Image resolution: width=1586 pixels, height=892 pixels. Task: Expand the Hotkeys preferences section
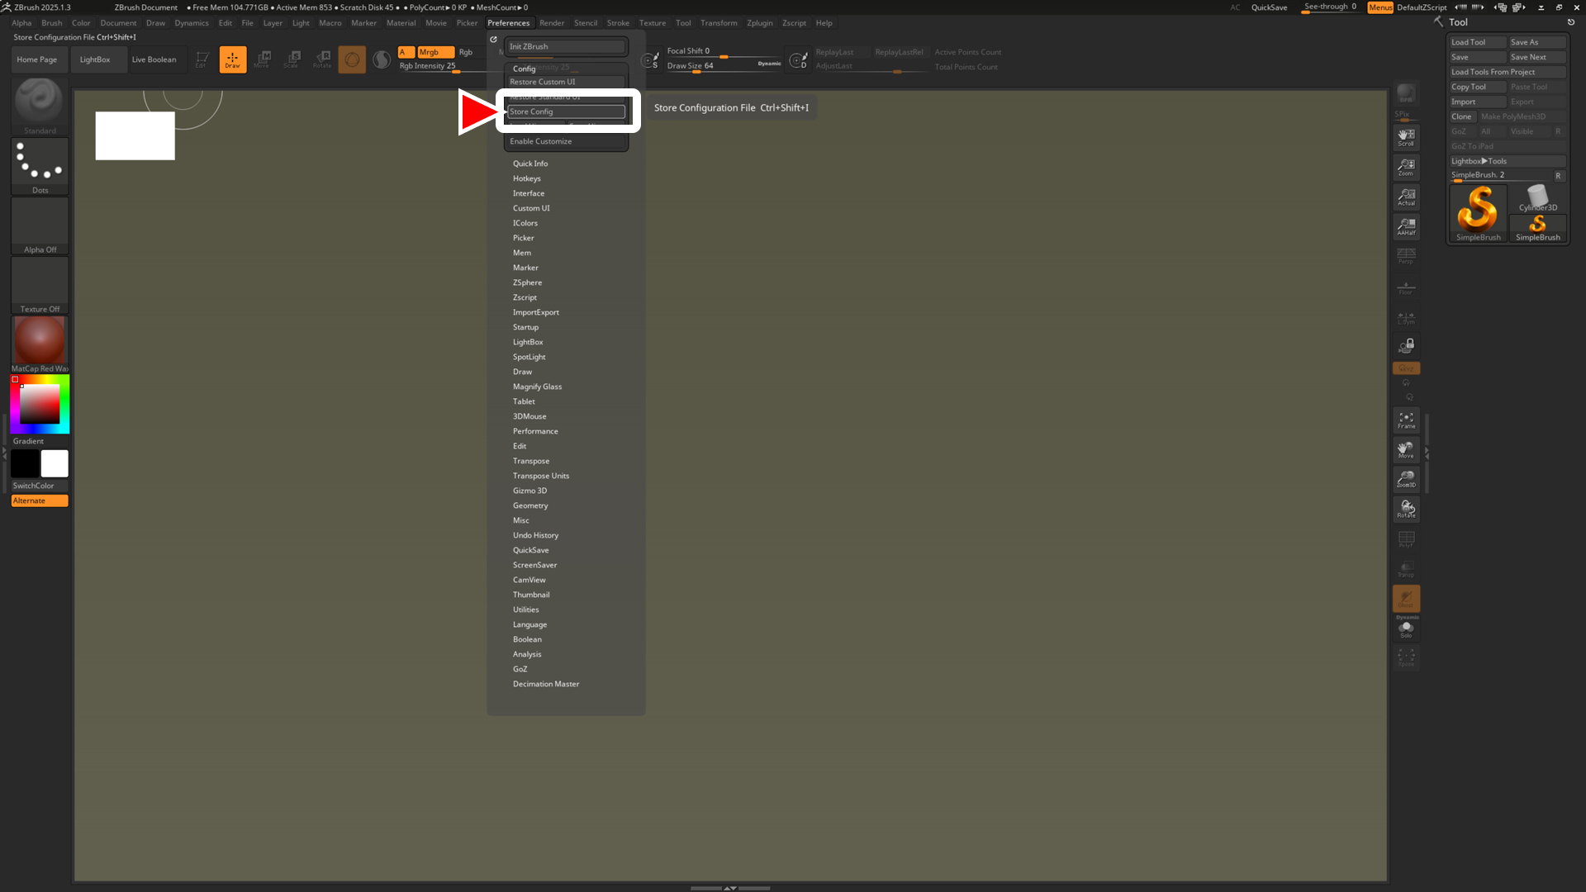point(527,178)
